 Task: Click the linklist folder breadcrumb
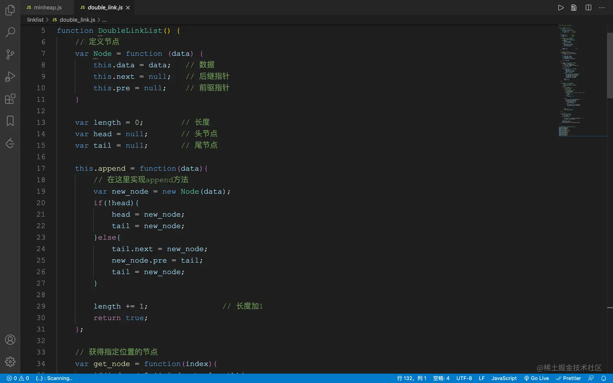[35, 20]
